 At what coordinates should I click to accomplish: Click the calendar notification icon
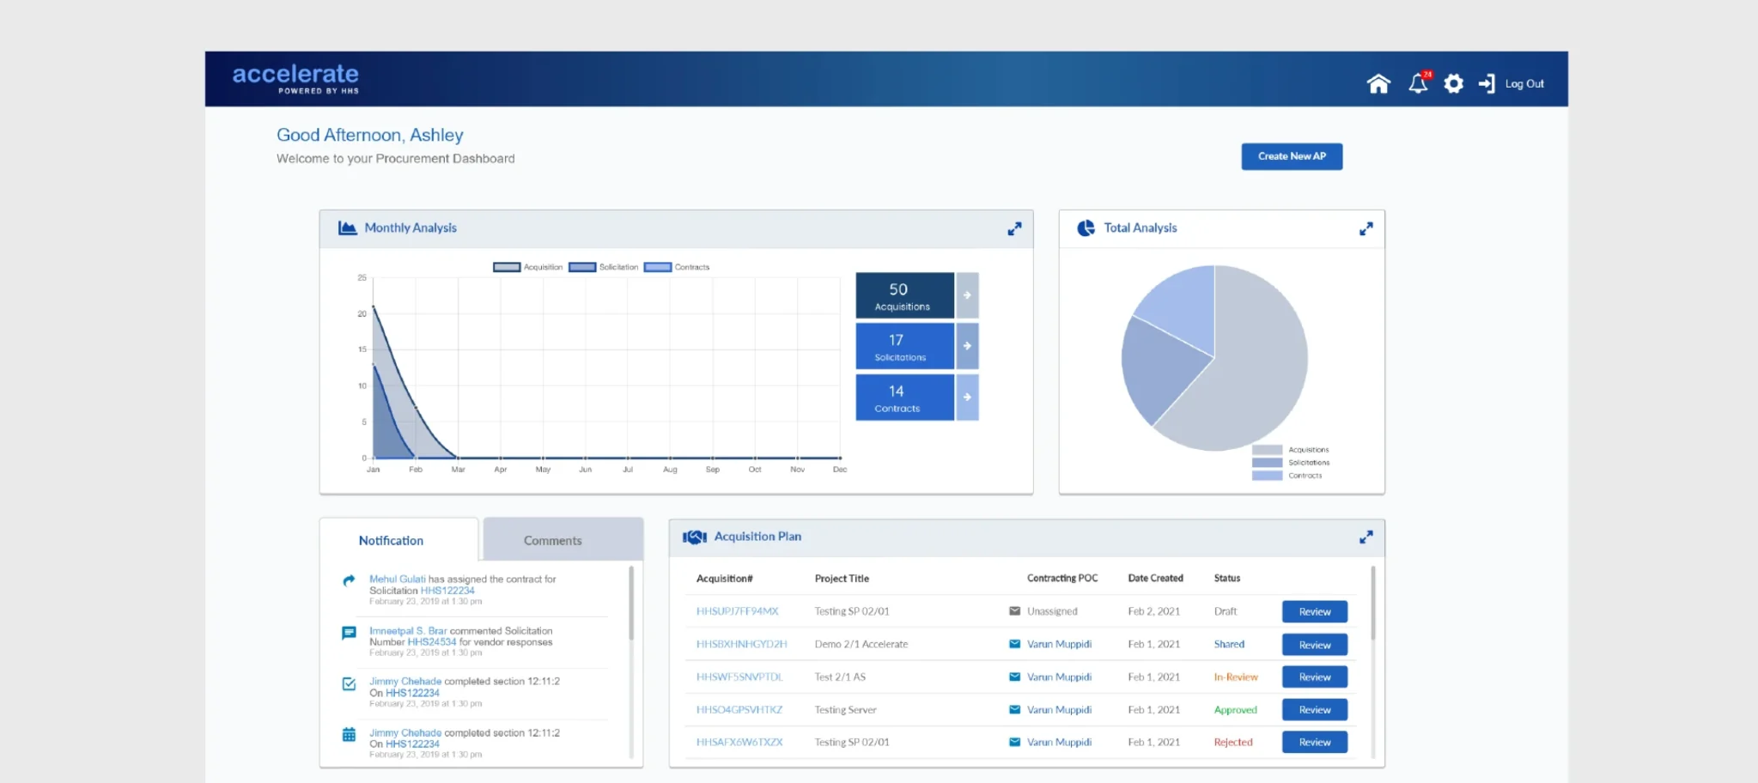[349, 735]
